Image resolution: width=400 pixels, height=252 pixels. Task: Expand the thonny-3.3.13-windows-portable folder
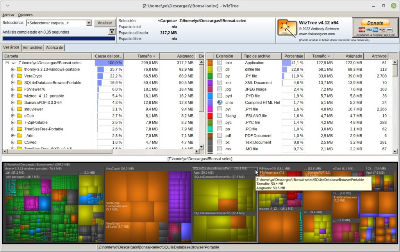pos(12,69)
